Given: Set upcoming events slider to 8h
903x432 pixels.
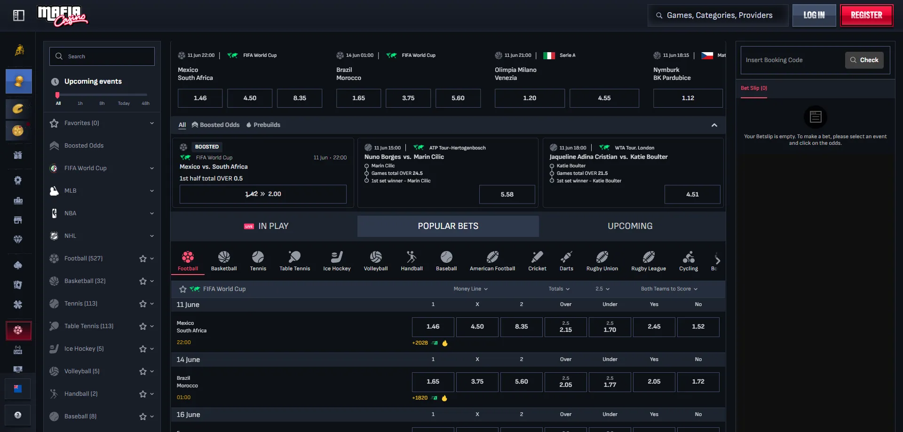Looking at the screenshot, I should coord(102,103).
